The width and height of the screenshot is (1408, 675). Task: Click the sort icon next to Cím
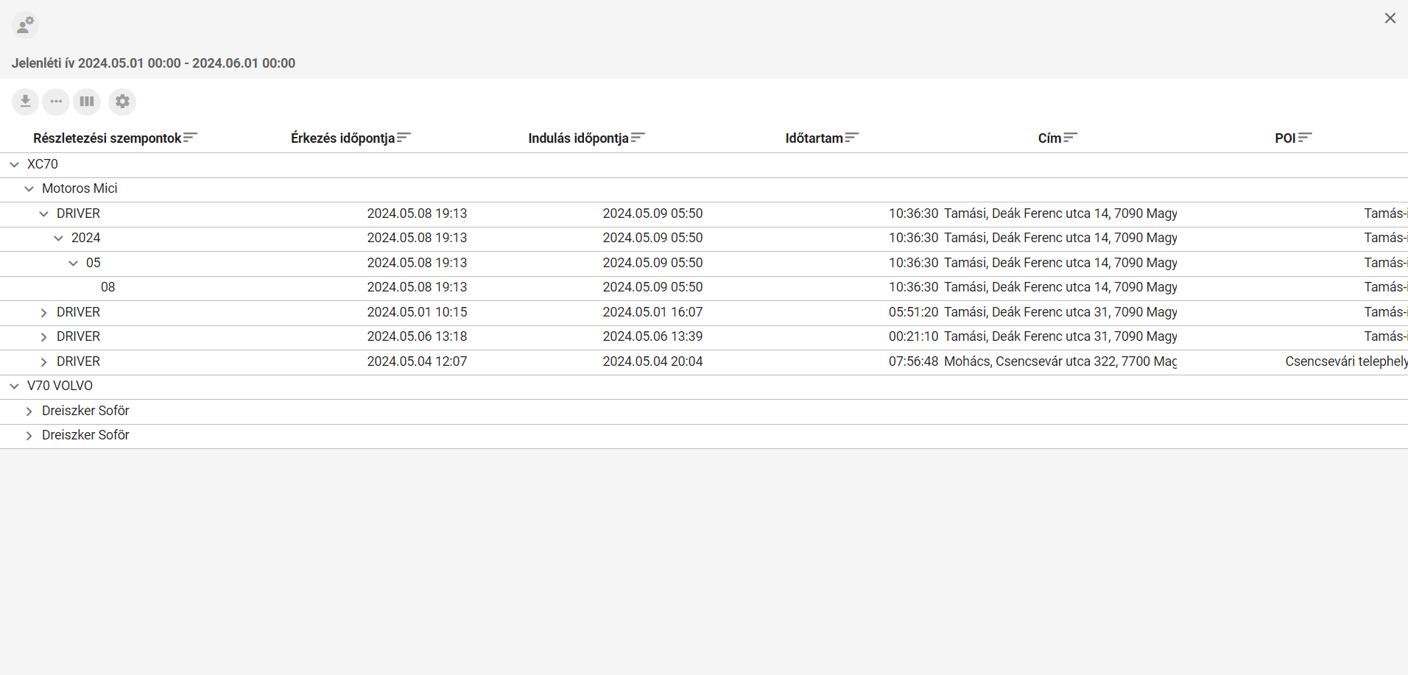pyautogui.click(x=1071, y=138)
